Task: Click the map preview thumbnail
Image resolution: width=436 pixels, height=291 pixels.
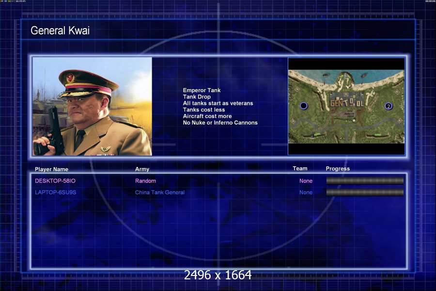Action: pos(346,106)
